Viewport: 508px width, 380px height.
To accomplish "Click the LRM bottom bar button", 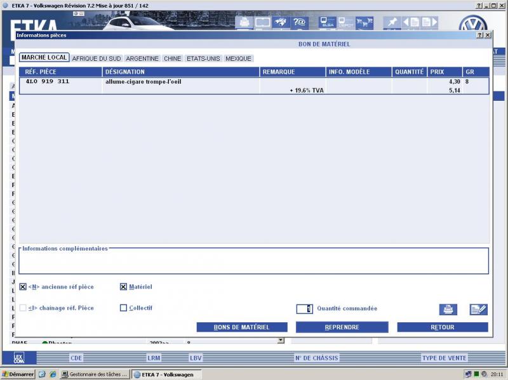I will 154,358.
